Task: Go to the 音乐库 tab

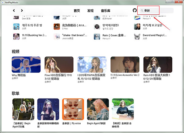Action: pos(105,11)
